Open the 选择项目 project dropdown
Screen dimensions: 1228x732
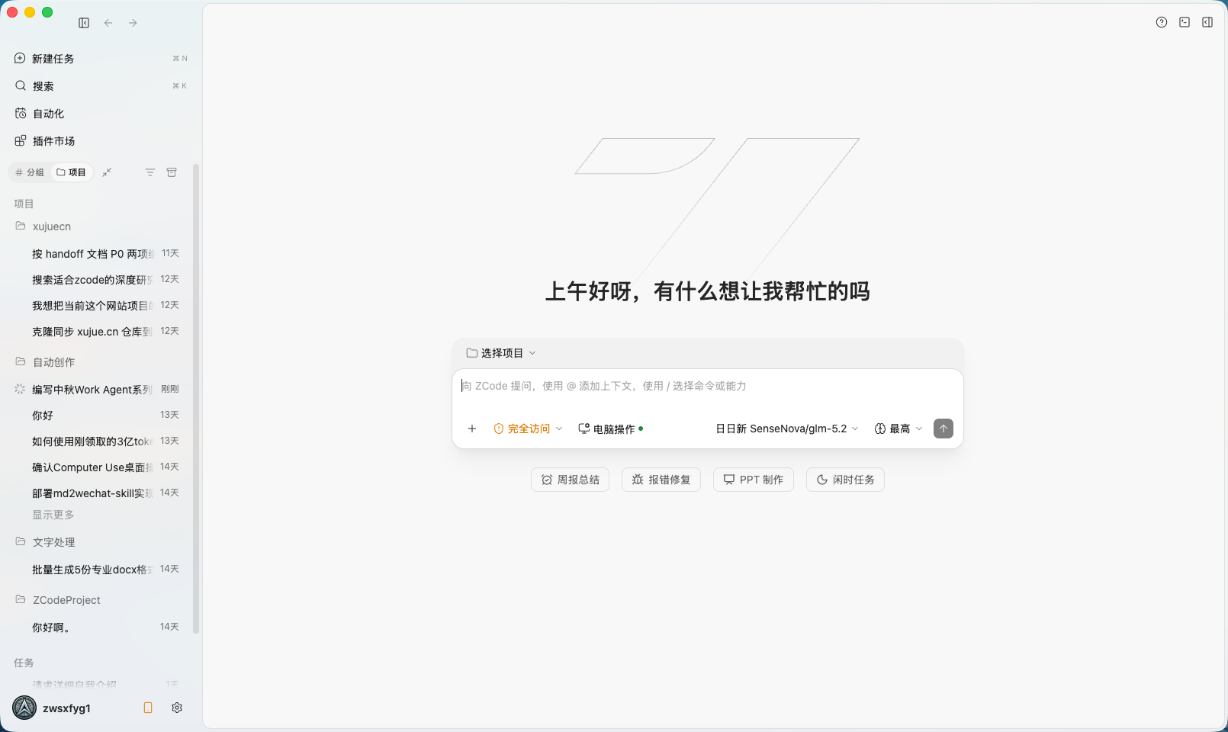pyautogui.click(x=501, y=353)
